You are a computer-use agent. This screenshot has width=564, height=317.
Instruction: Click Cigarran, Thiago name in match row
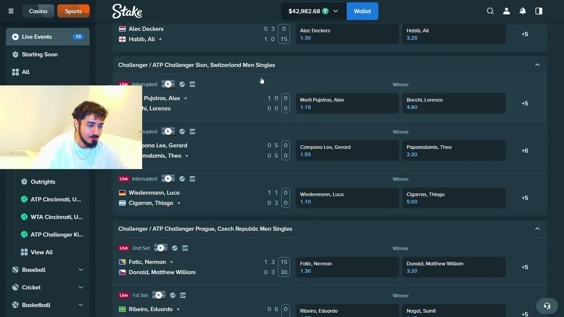pos(151,203)
